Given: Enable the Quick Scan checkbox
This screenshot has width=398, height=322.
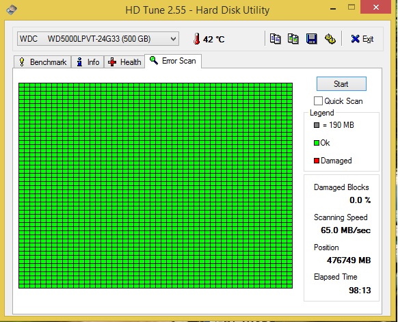Looking at the screenshot, I should coord(318,100).
